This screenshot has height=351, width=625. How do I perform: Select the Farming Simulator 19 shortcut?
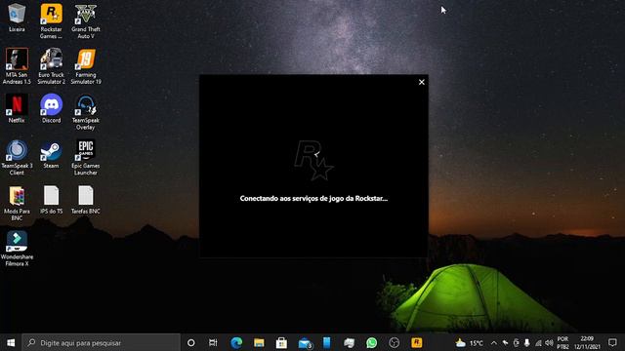click(x=86, y=66)
